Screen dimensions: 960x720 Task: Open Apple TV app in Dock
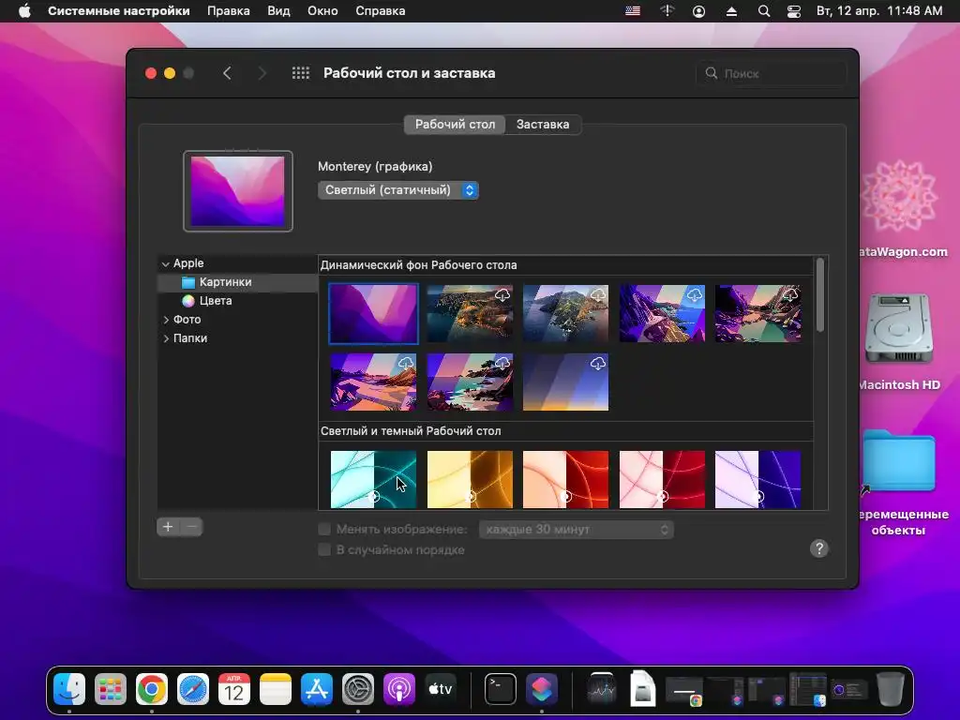pos(441,689)
